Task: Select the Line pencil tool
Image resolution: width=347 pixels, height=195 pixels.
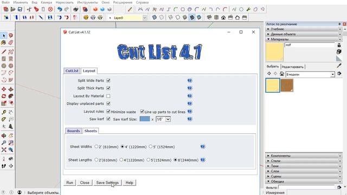Action: [x=4, y=52]
